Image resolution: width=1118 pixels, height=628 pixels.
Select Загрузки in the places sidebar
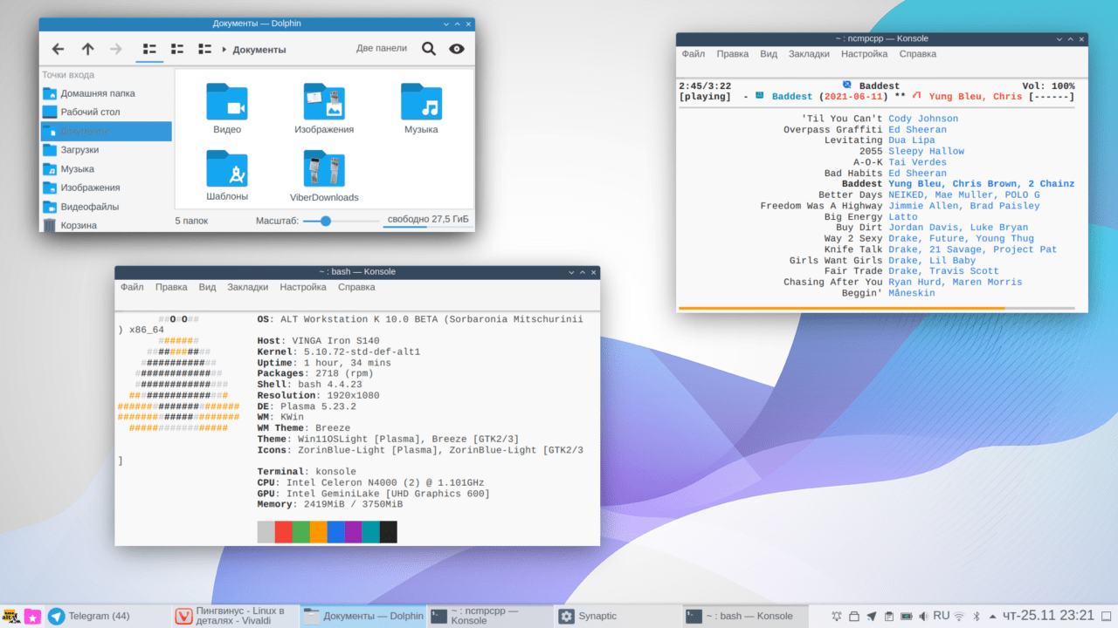[x=79, y=150]
